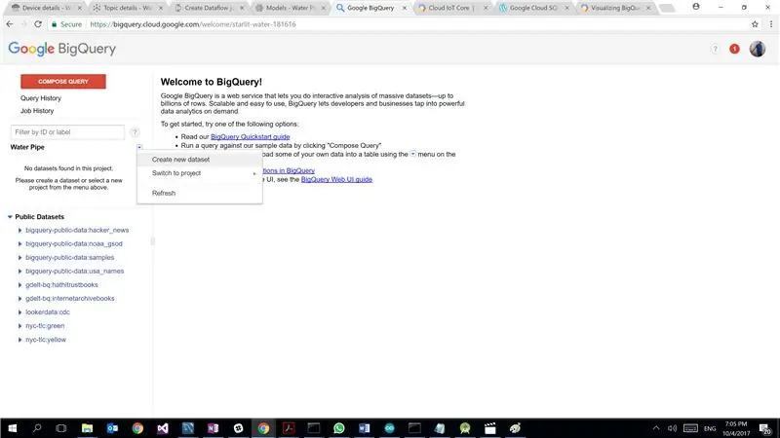
Task: Expand gdelt-bq:hathitrustbooks dataset
Action: click(x=19, y=285)
